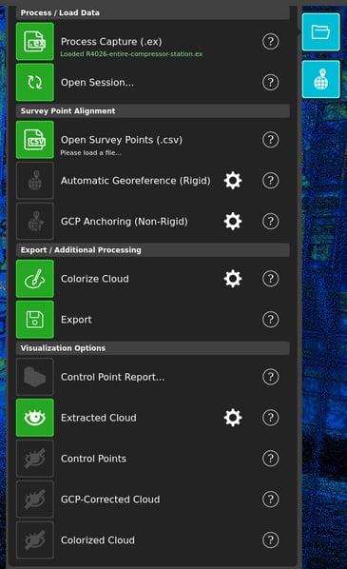The width and height of the screenshot is (347, 569).
Task: Open help for GCP Anchoring (Non-Rigid)
Action: click(x=271, y=222)
